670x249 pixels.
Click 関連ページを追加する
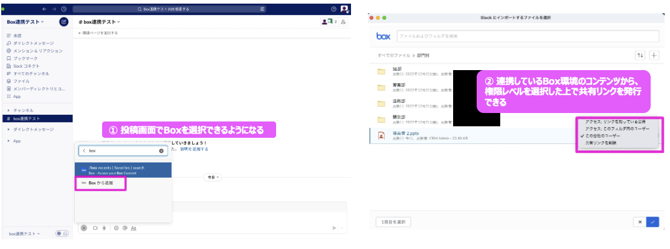(98, 33)
